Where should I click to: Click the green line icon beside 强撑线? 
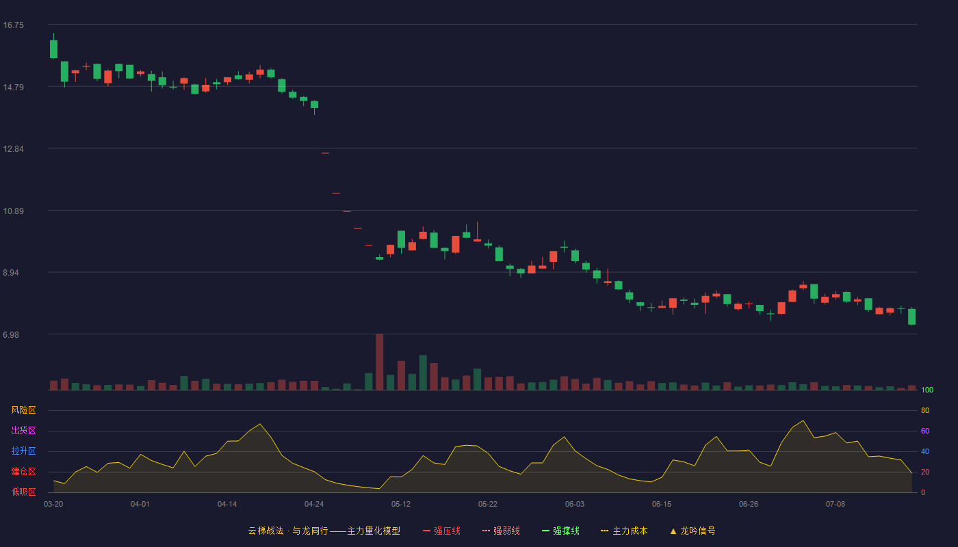(x=545, y=531)
